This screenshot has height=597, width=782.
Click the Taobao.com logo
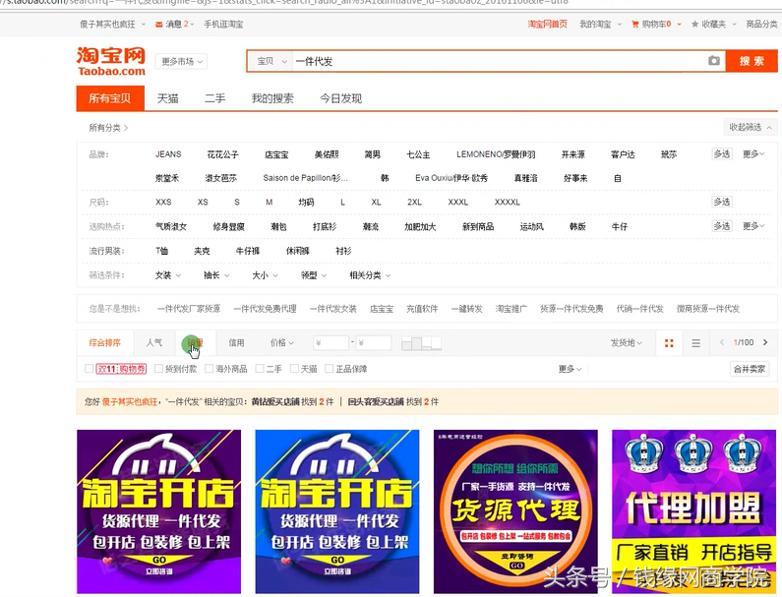pyautogui.click(x=111, y=61)
